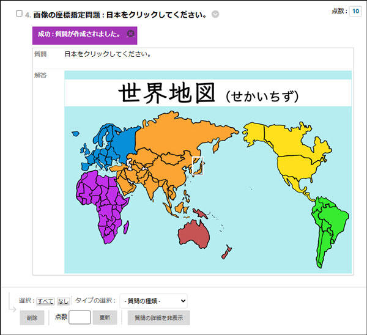Screen dimensions: 367x335
Task: Click 質問の詳細を非表示 button
Action: pyautogui.click(x=158, y=318)
